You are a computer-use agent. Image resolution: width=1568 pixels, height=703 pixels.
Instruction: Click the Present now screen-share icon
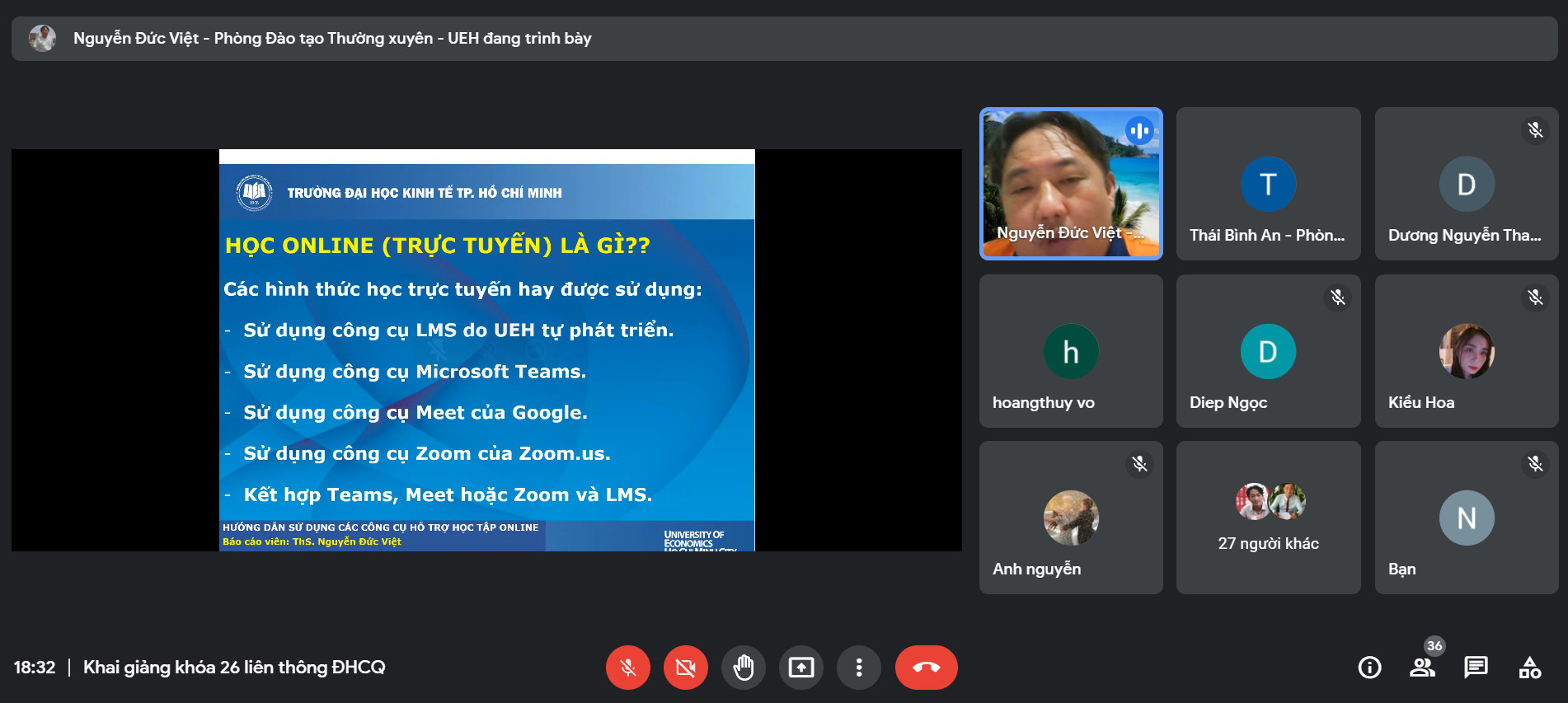click(801, 668)
